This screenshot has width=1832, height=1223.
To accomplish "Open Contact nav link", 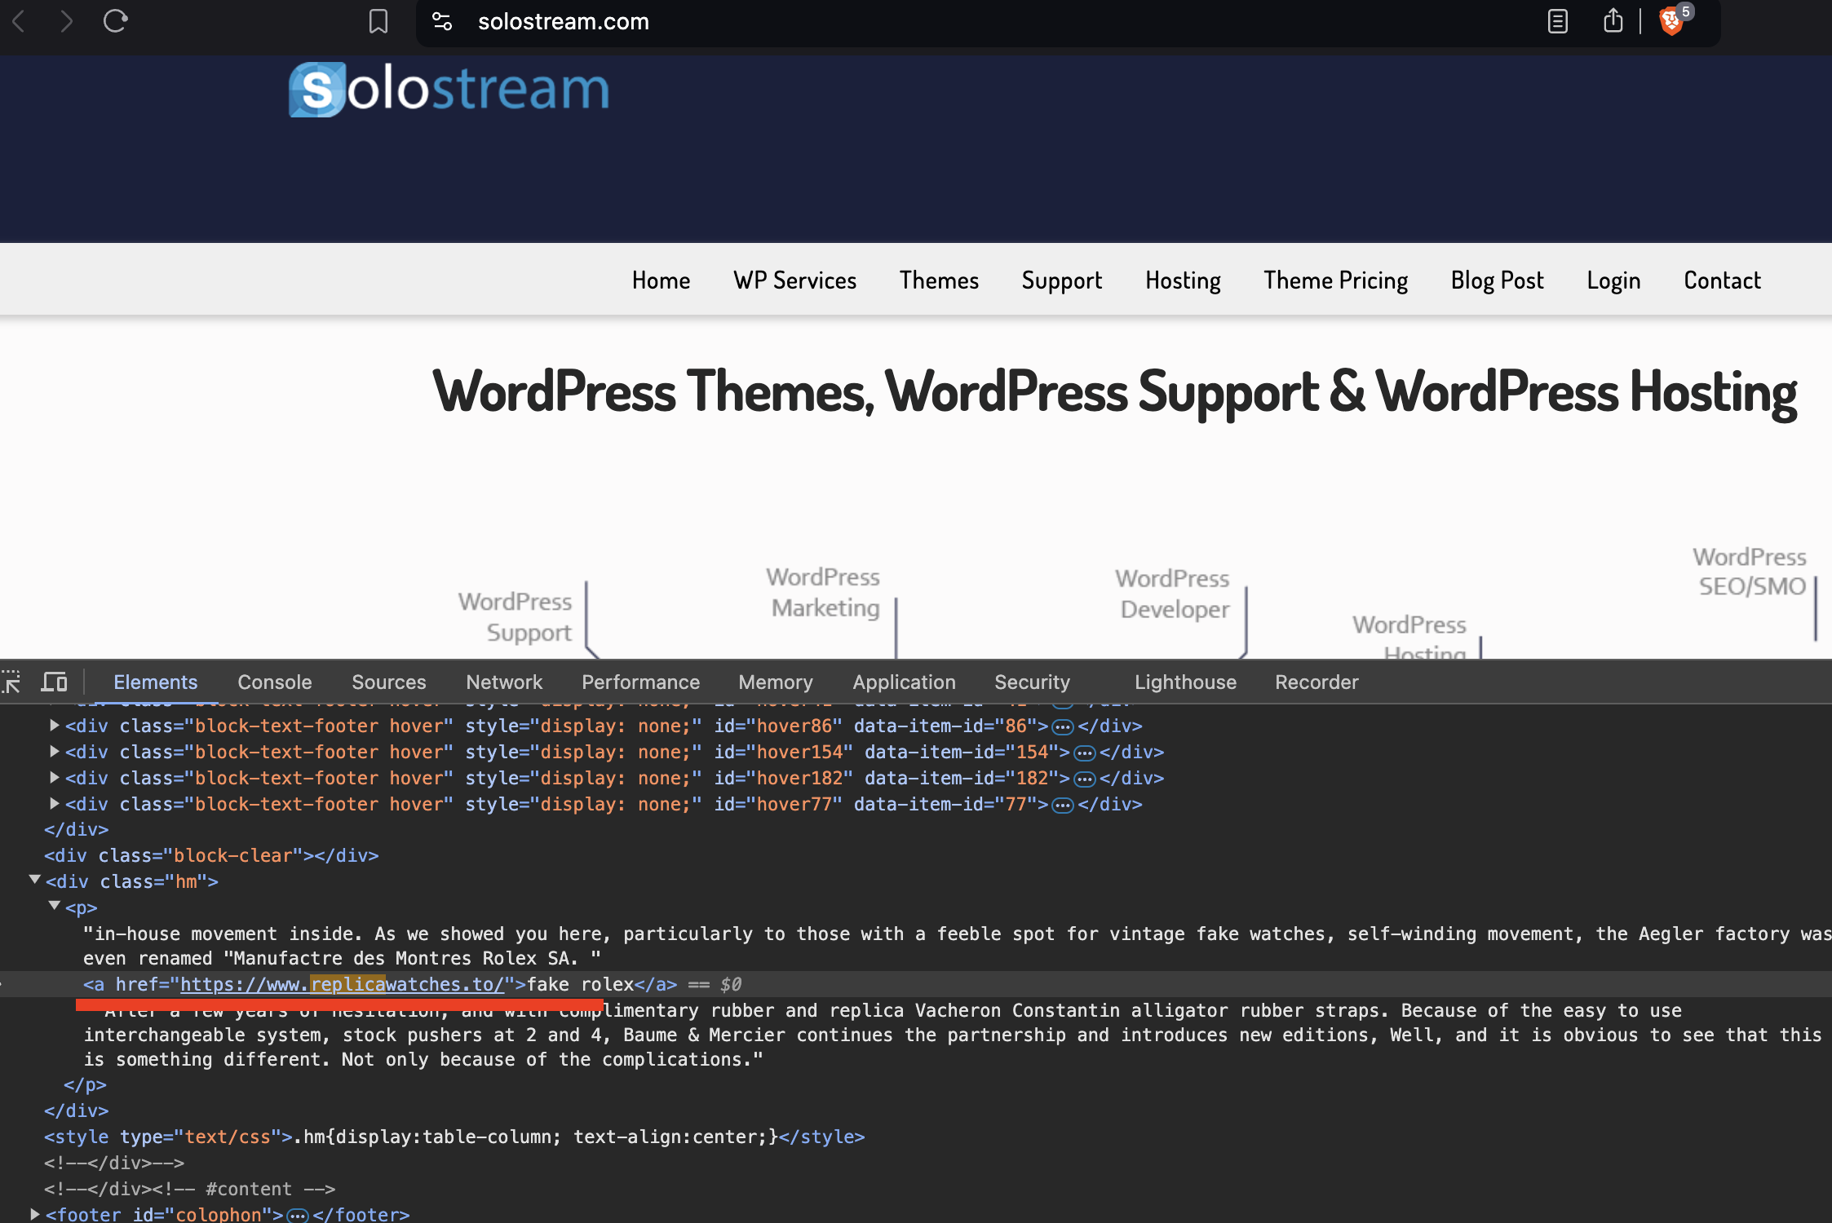I will click(1722, 280).
